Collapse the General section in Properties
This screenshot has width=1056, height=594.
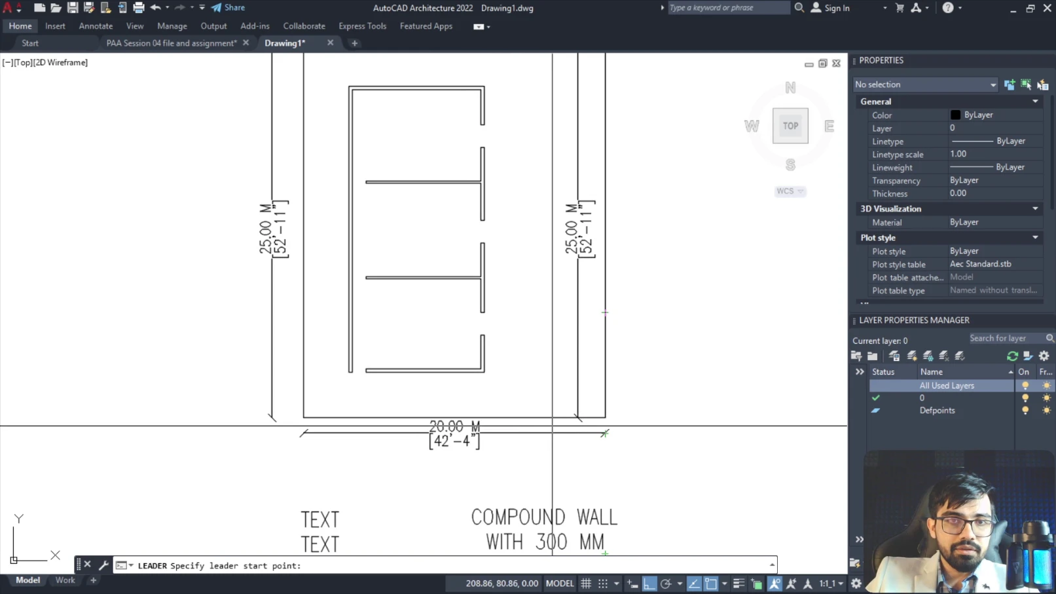click(1035, 102)
